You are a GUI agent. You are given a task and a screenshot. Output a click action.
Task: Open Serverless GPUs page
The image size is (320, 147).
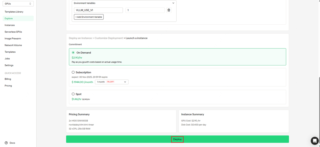click(13, 32)
